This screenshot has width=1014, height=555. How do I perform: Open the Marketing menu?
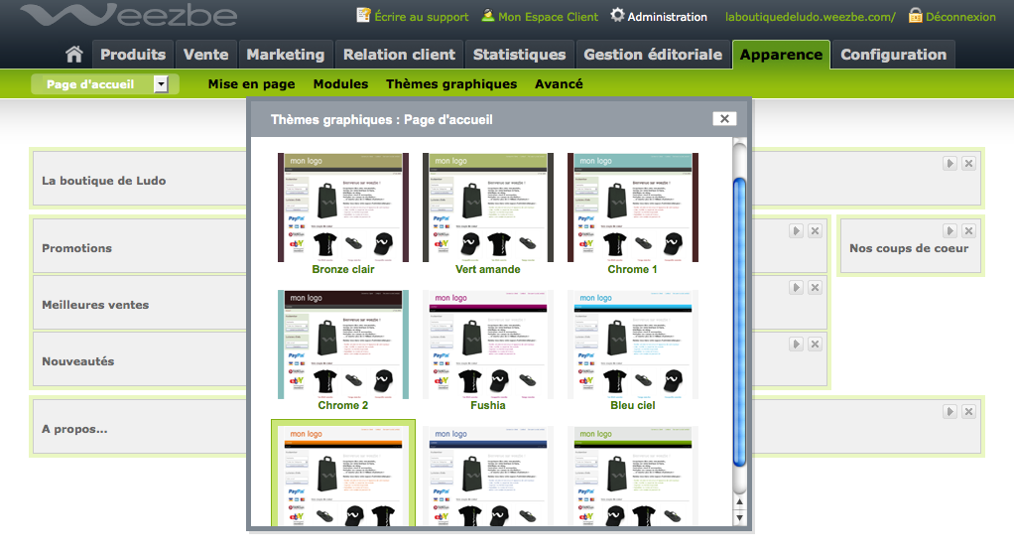tap(285, 55)
